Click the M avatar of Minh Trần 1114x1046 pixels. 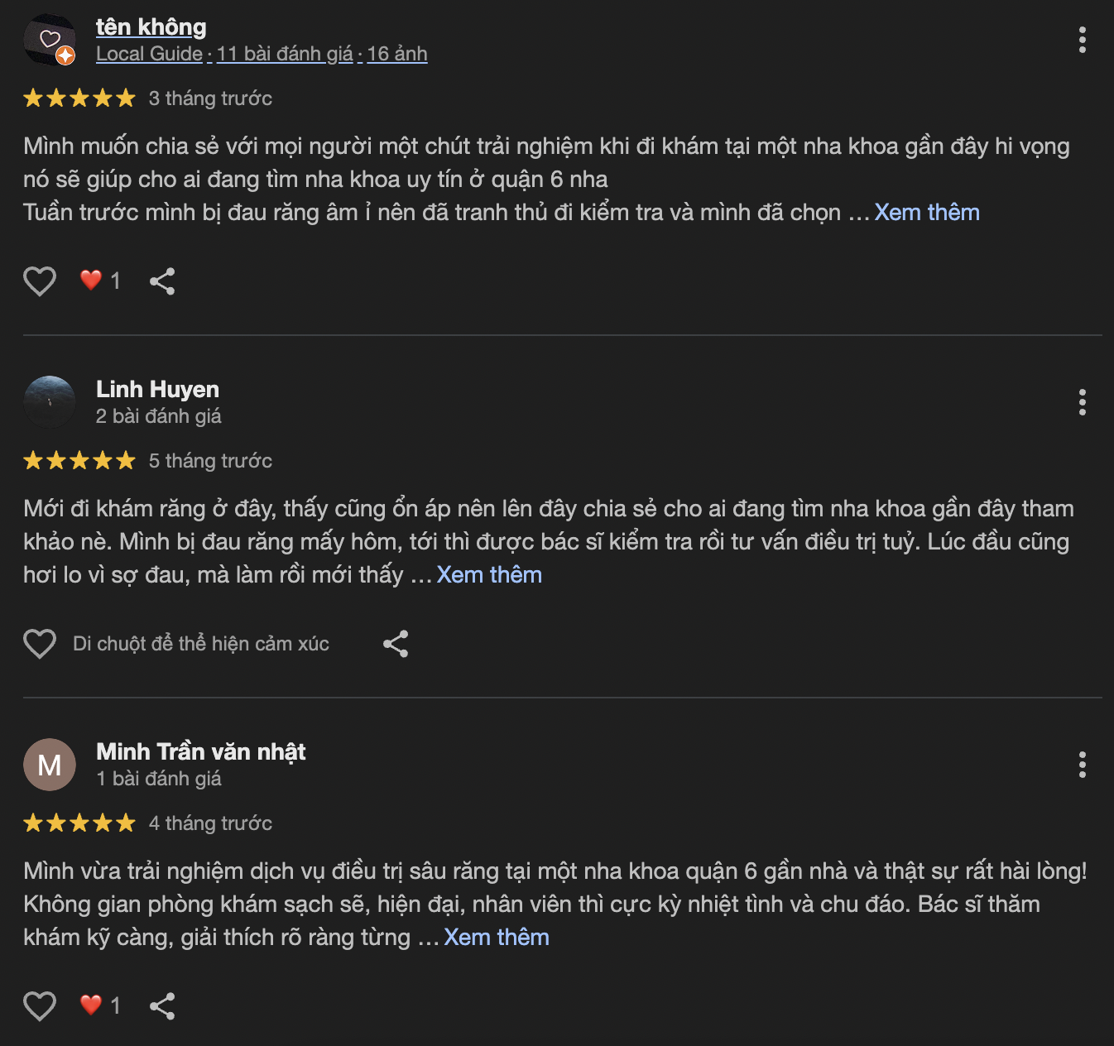[50, 765]
